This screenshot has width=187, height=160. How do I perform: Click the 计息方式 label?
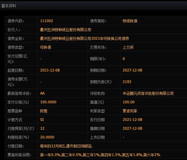click(x=15, y=120)
